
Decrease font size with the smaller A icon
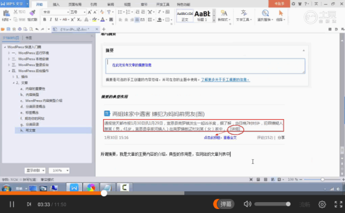coord(95,12)
